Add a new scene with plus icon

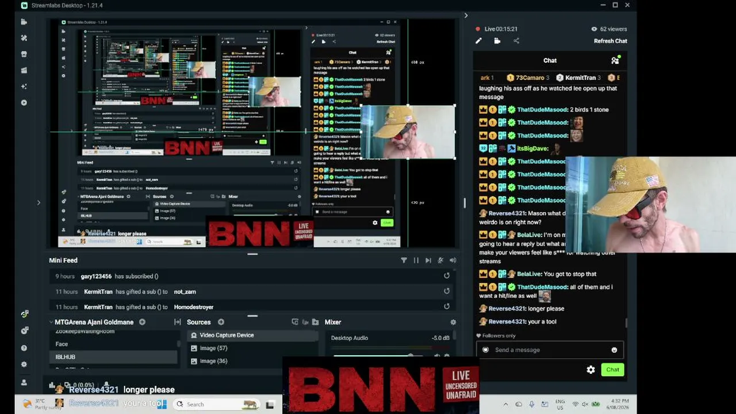click(142, 322)
